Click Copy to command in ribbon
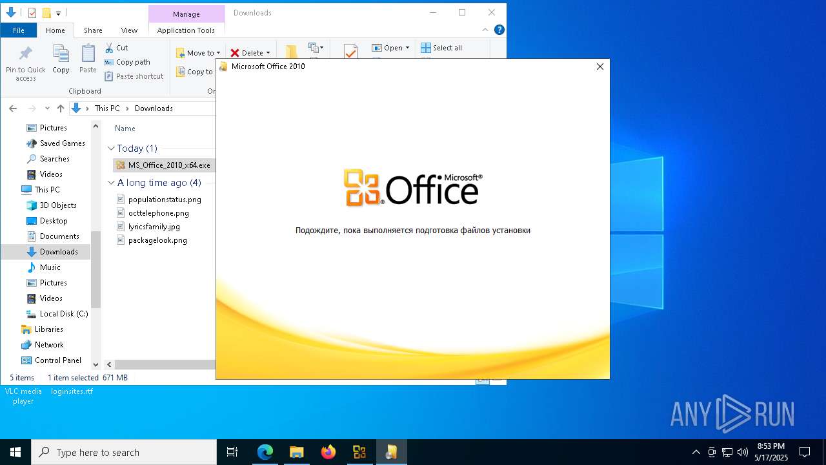The height and width of the screenshot is (465, 826). coord(195,72)
